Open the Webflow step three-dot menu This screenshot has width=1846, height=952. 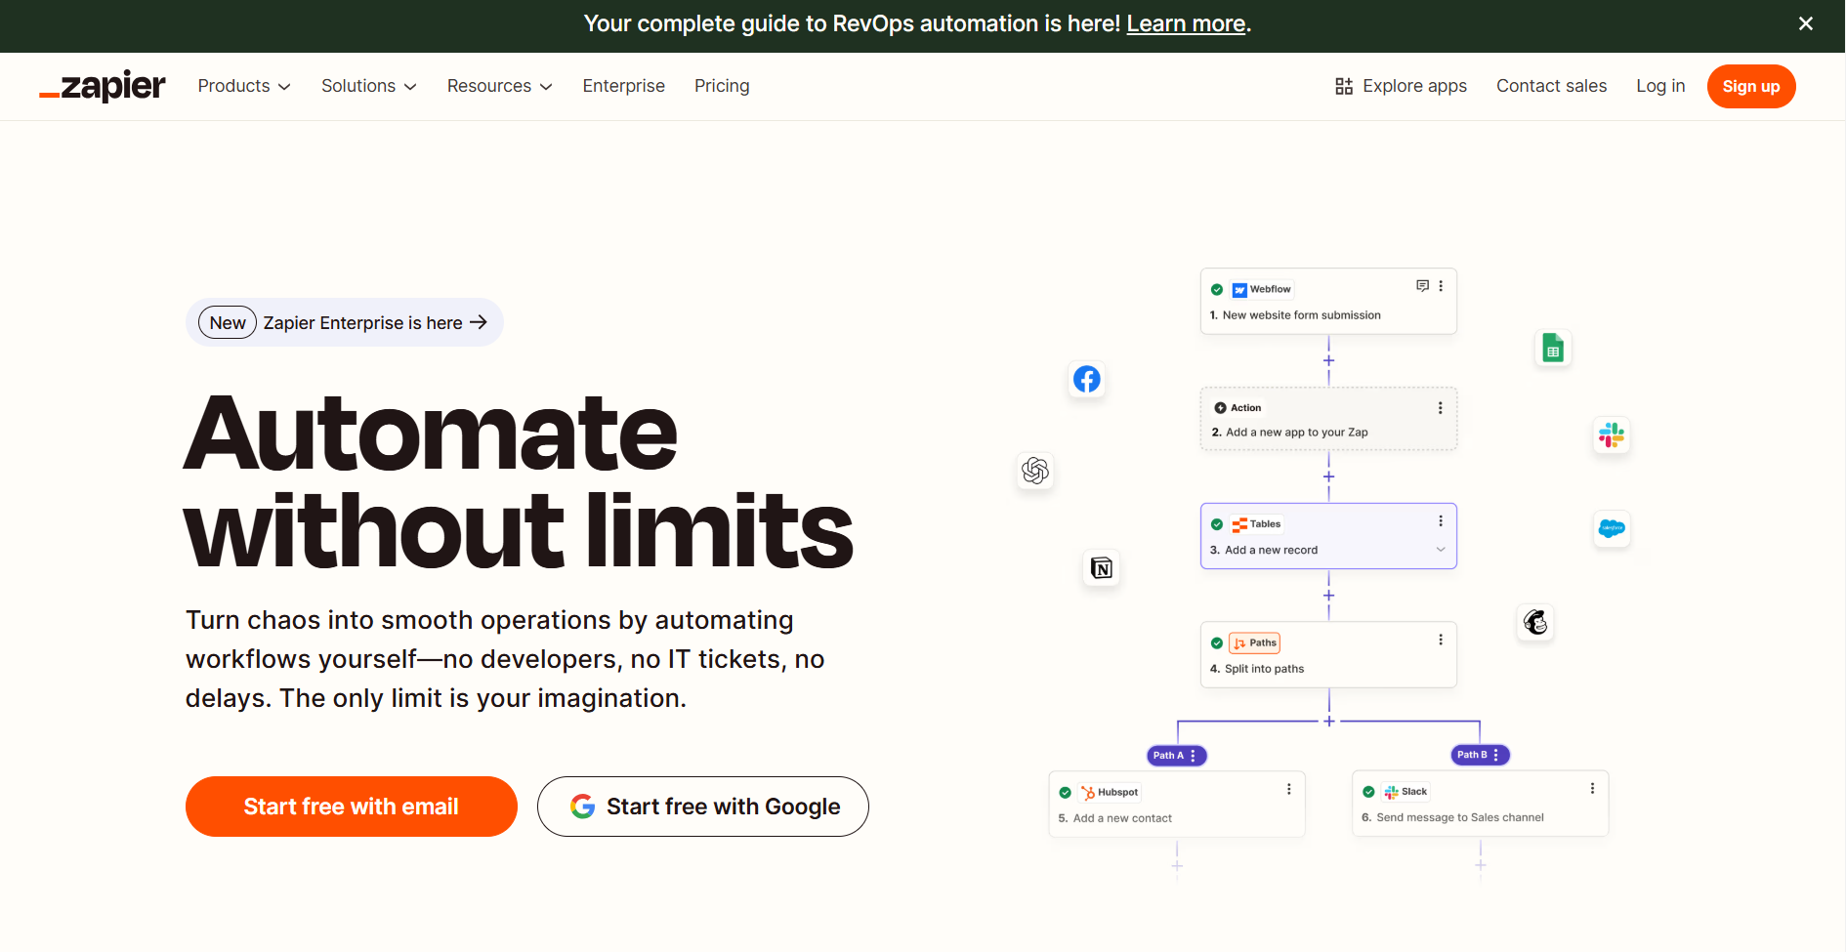click(x=1441, y=286)
